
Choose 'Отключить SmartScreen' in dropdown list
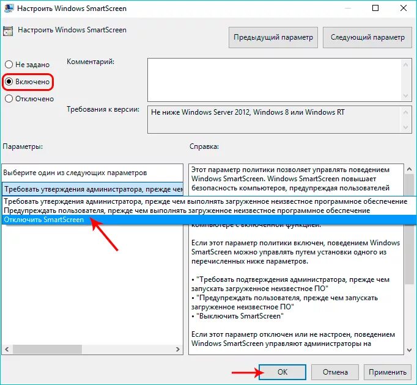(209, 220)
